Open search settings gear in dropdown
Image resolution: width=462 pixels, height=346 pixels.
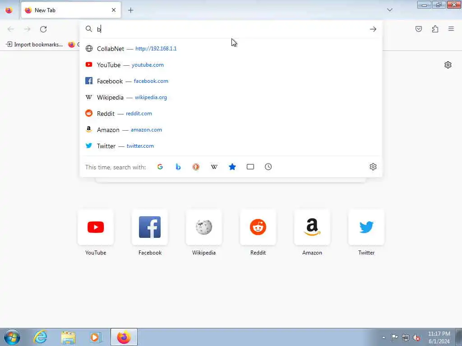pos(373,167)
